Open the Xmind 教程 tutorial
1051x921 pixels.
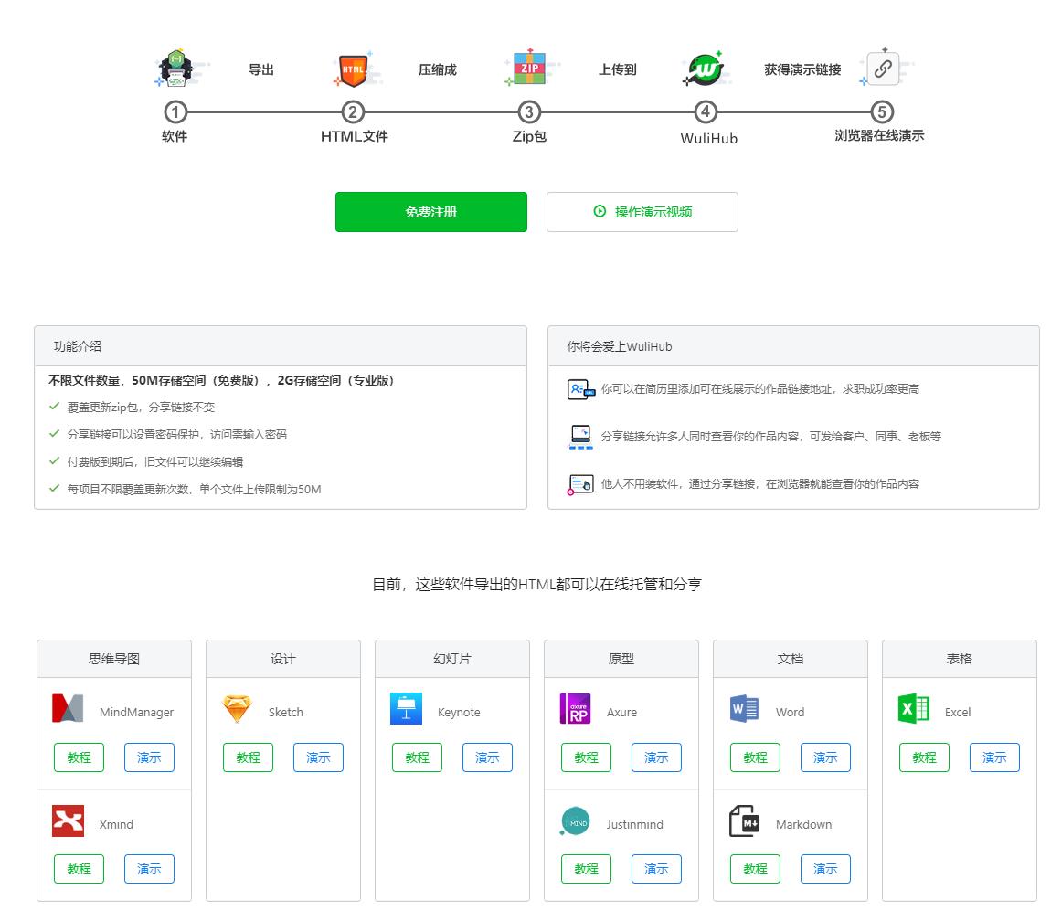(x=80, y=869)
